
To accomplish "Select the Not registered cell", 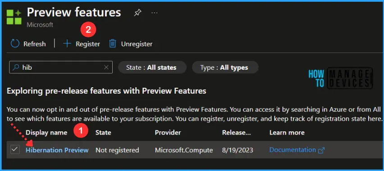I will click(117, 150).
